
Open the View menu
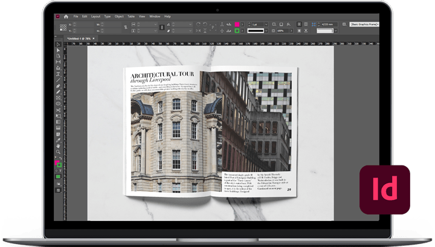click(142, 16)
